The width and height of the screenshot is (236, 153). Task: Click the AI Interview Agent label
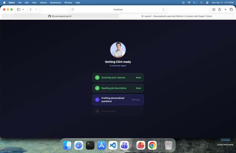pos(118,66)
